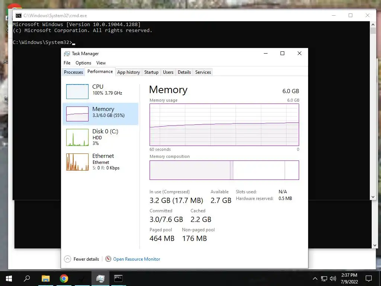Click the Slots used N/A value

283,192
